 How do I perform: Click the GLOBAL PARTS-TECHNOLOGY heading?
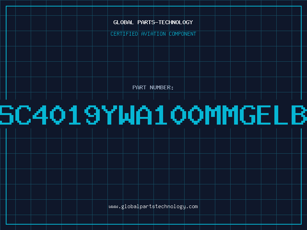[x=153, y=22]
